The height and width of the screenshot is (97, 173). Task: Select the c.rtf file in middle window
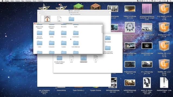click(96, 58)
